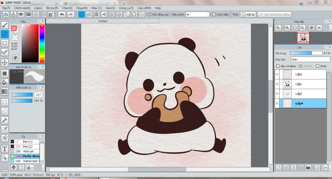Undock the Cọ brush list panel
Image resolution: width=332 pixels, height=179 pixels.
39,136
